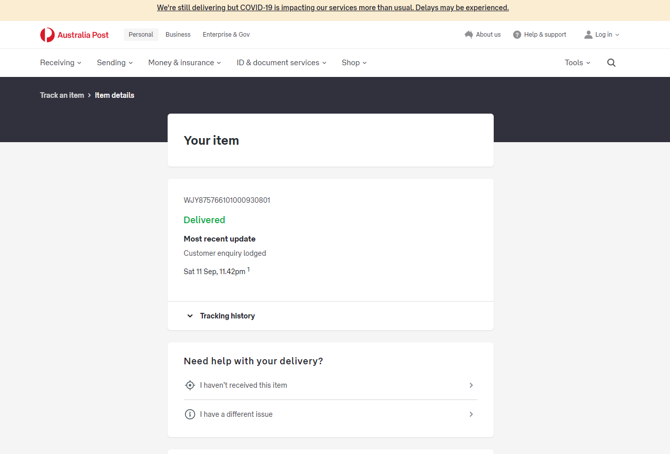
Task: Expand the Tracking history section
Action: tap(227, 316)
